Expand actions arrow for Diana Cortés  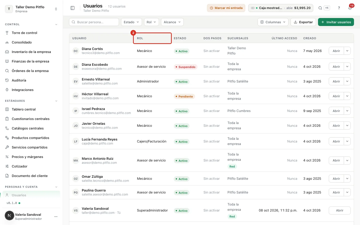347,51
